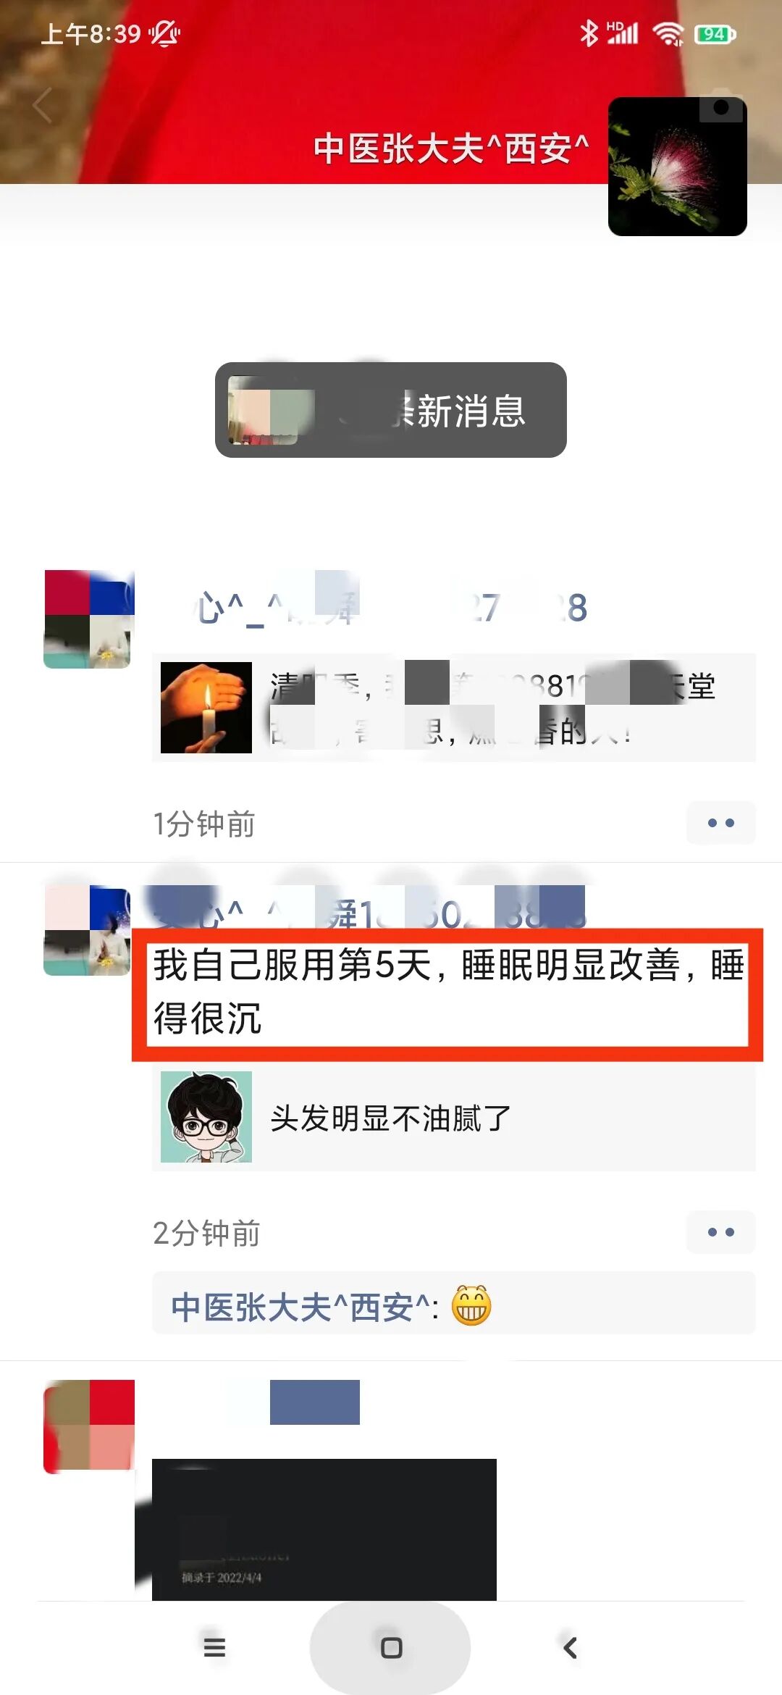
Task: Tap the second post's author avatar
Action: coord(88,931)
